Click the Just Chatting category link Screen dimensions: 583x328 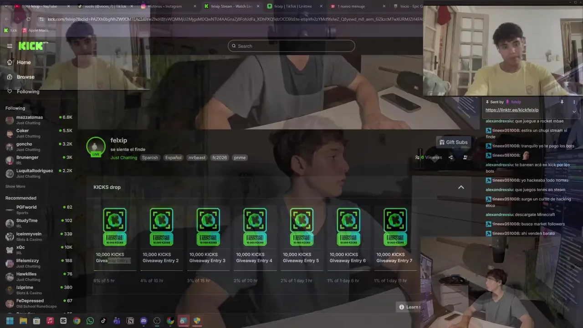click(123, 158)
